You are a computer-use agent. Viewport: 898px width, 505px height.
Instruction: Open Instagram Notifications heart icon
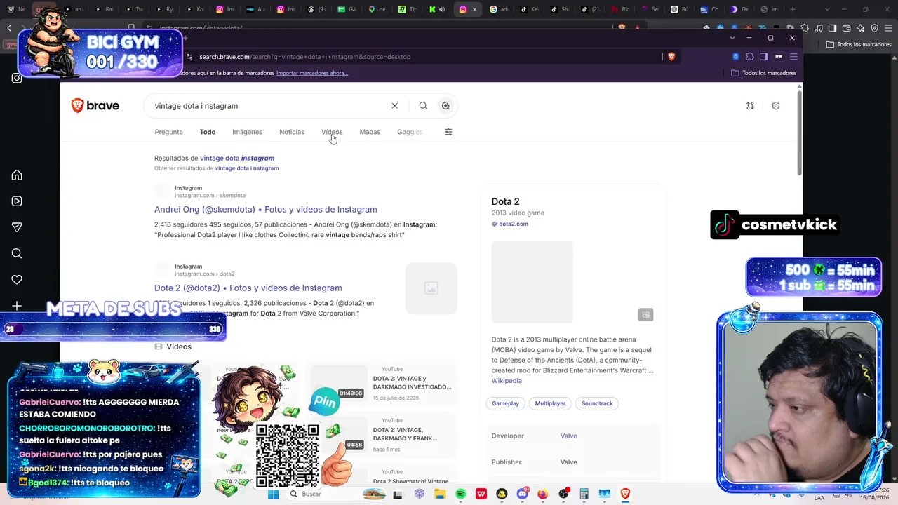(x=17, y=279)
